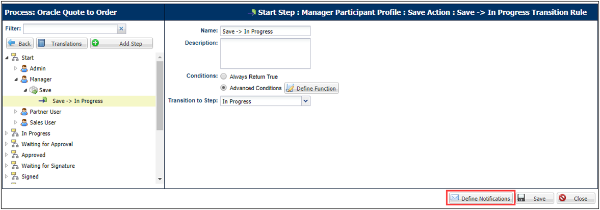The width and height of the screenshot is (600, 210).
Task: Expand the Sales User node
Action: click(x=16, y=123)
